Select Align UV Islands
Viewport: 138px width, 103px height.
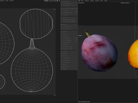[69, 42]
